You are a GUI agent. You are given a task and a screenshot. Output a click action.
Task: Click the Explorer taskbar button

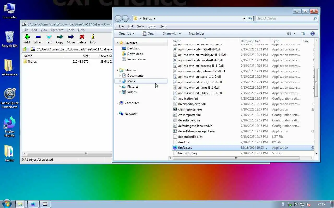[20, 204]
